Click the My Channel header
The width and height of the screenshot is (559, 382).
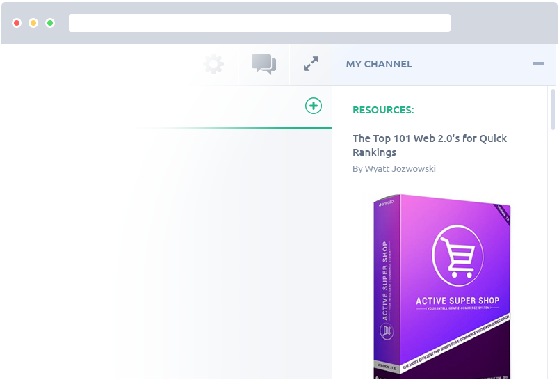coord(379,64)
